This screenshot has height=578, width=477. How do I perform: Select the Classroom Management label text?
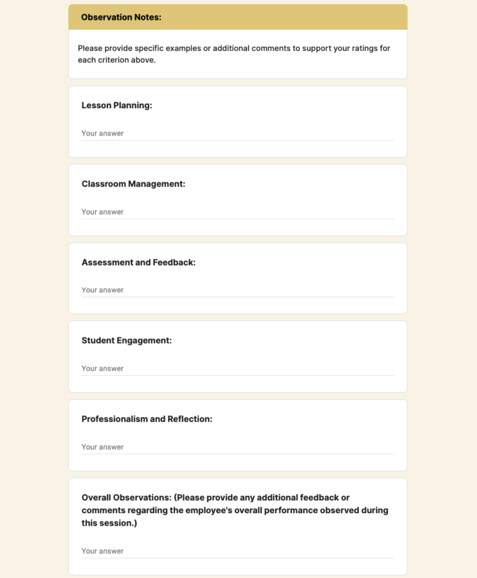134,184
